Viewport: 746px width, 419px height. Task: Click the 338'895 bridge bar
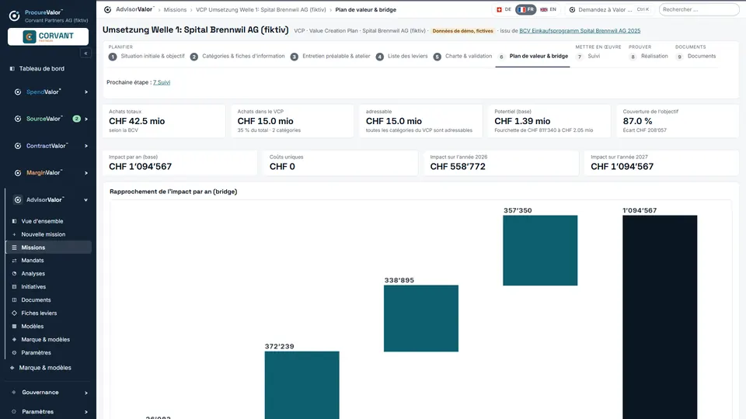pos(421,318)
